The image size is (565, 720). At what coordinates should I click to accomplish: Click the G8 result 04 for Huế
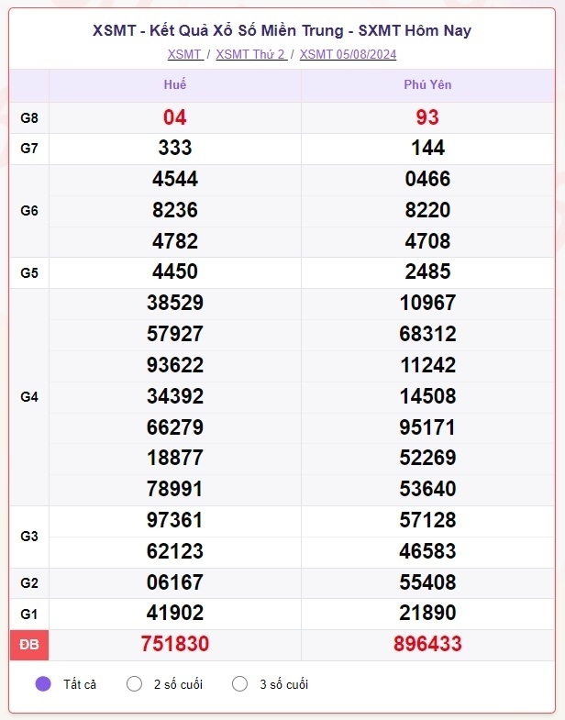(175, 117)
